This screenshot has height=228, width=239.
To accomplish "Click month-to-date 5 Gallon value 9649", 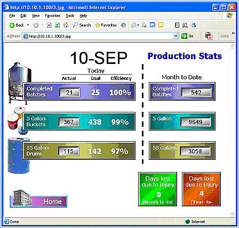I will coord(195,122).
